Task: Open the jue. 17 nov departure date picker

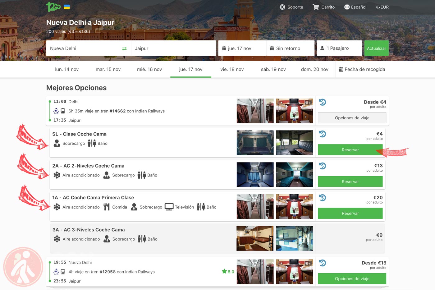Action: [242, 48]
